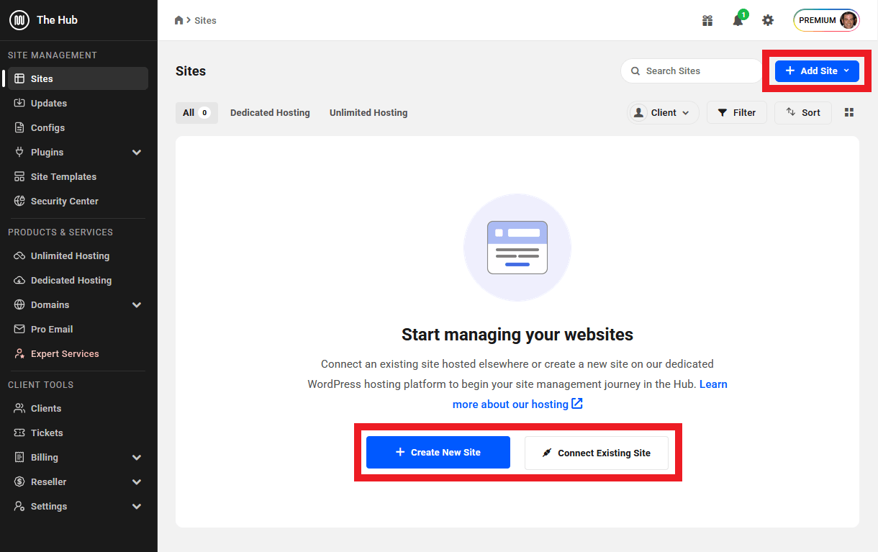Viewport: 878px width, 552px height.
Task: Expand the Billing submenu chevron
Action: 137,458
